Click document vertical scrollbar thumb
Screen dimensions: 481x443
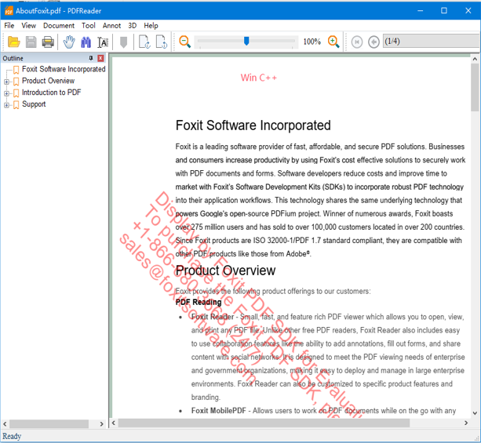tap(475, 87)
